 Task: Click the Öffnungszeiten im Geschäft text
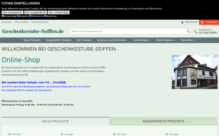click(x=17, y=101)
